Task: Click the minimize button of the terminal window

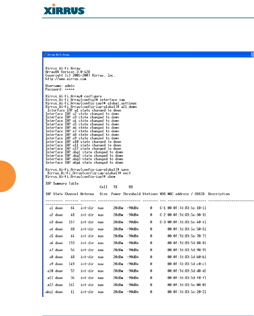Action: 253,55
